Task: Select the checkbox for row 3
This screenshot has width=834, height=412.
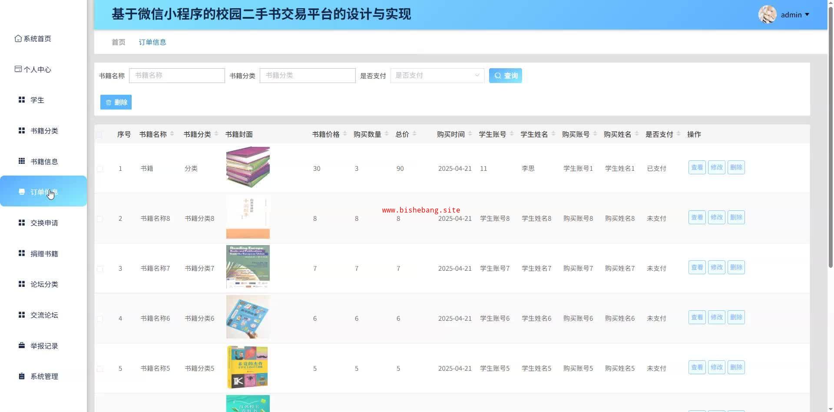Action: 100,269
